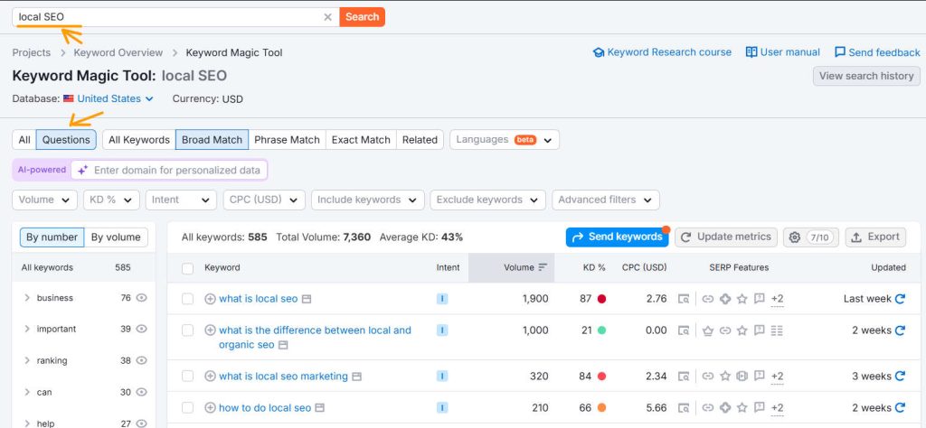This screenshot has width=926, height=428.
Task: Open the KD % filter dropdown
Action: [111, 200]
